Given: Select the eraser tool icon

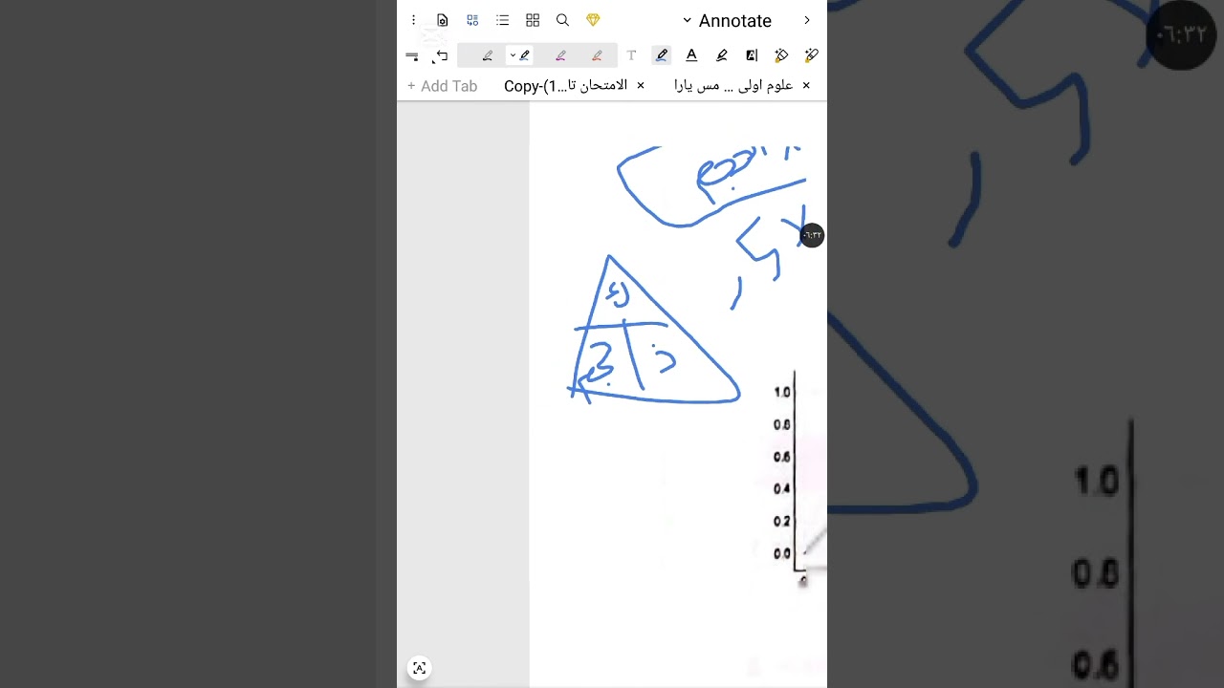Looking at the screenshot, I should point(781,55).
